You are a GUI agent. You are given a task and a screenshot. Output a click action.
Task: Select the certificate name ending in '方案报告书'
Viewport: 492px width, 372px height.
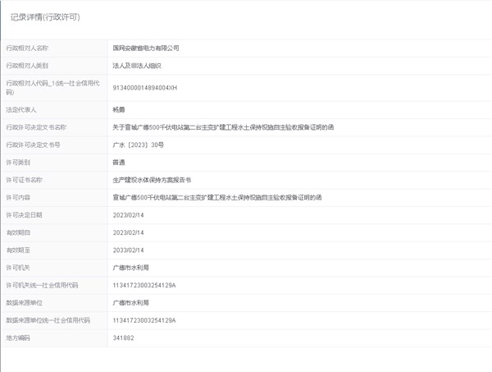click(152, 180)
